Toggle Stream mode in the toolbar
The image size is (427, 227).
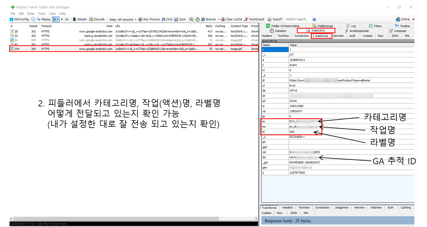point(80,19)
